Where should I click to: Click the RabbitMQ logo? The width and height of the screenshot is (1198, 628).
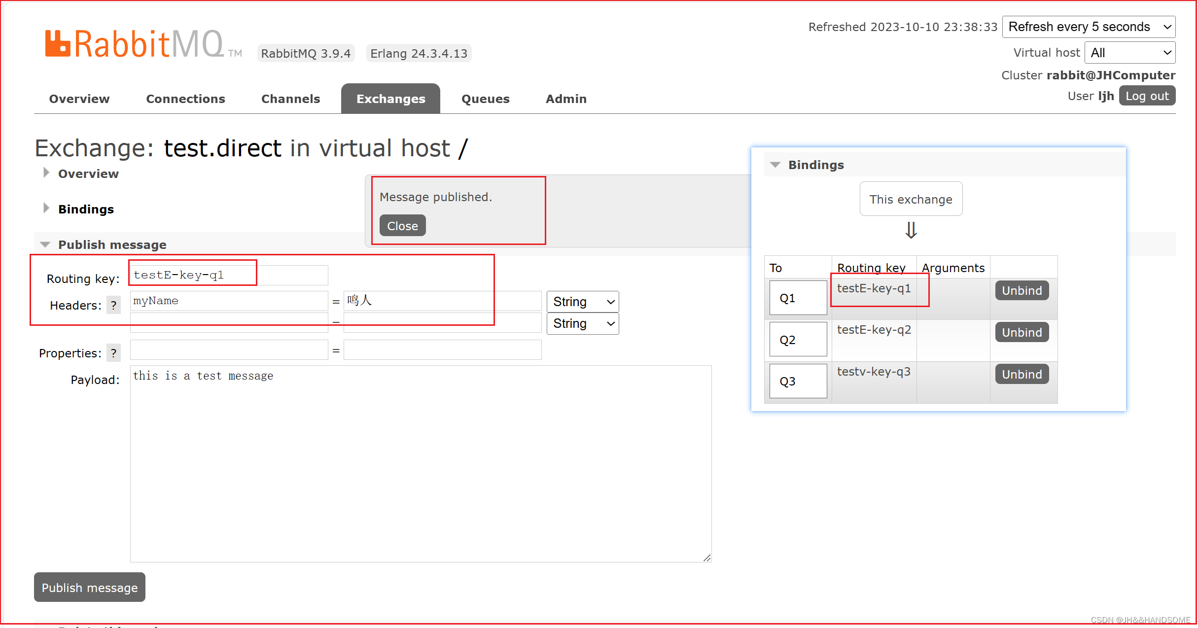point(134,44)
